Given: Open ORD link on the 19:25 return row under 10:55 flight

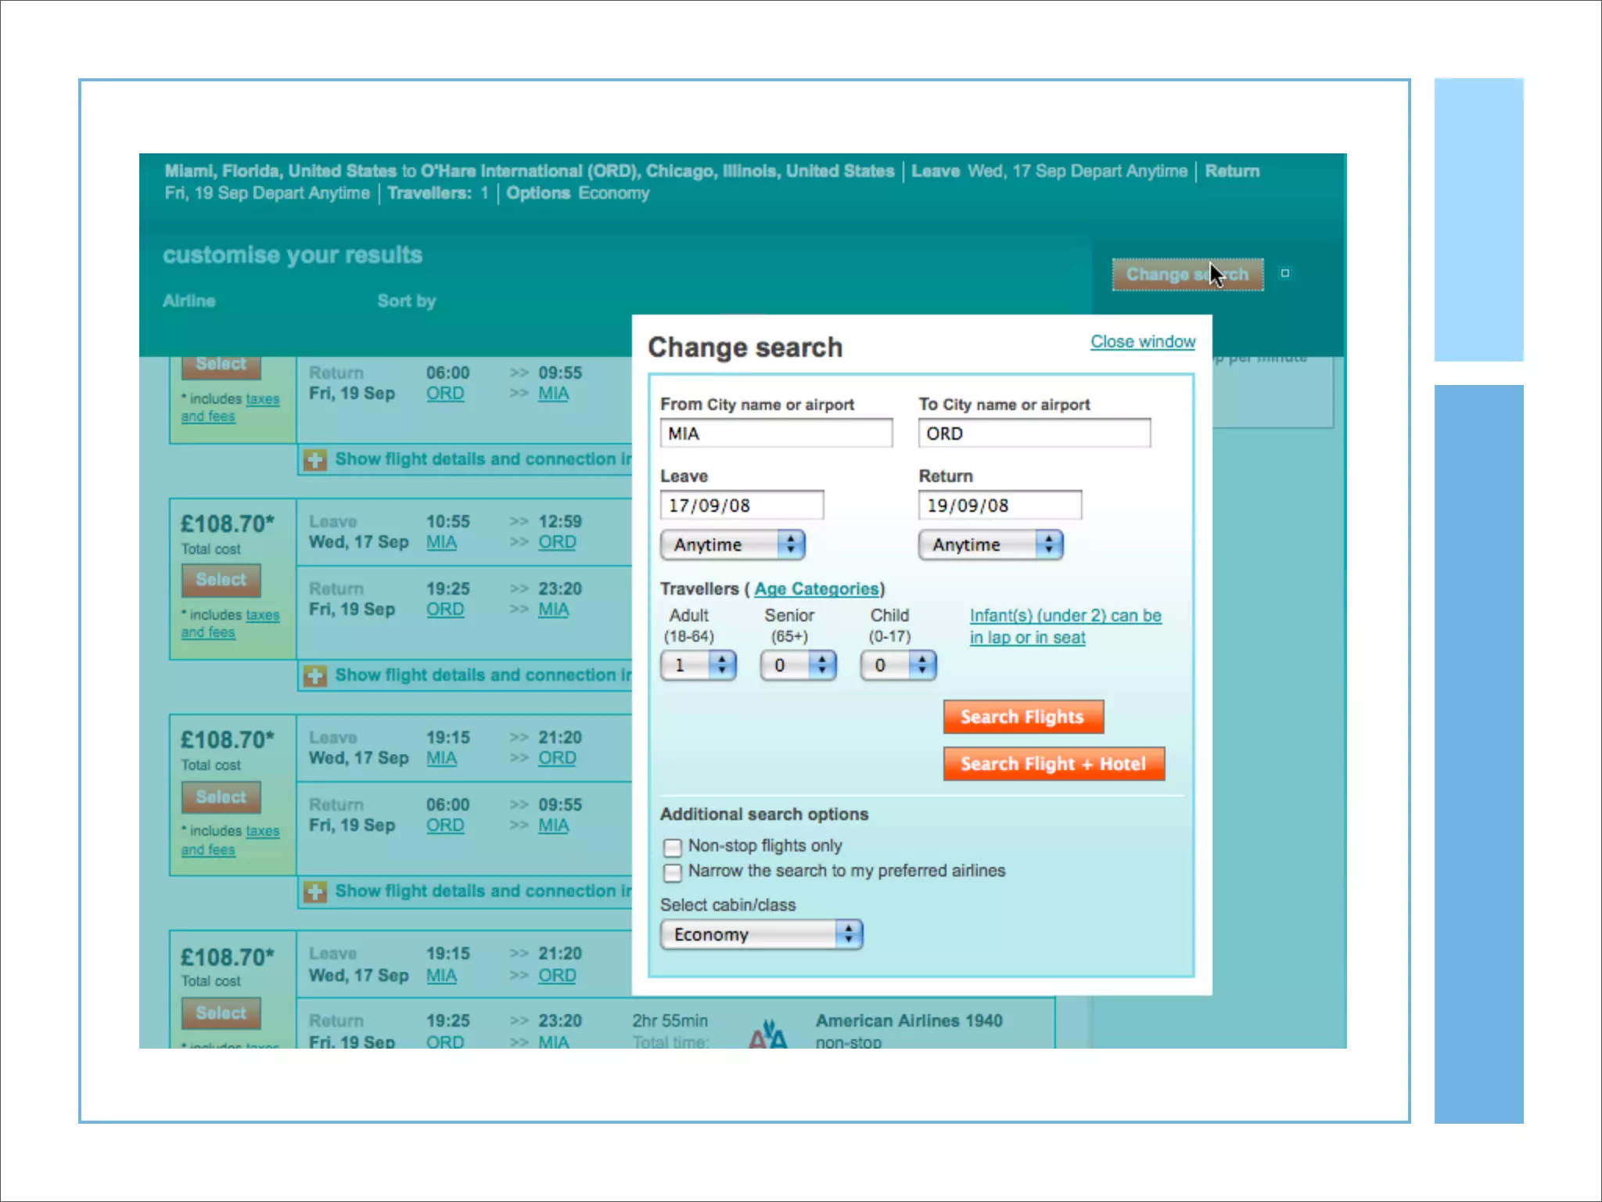Looking at the screenshot, I should tap(445, 610).
